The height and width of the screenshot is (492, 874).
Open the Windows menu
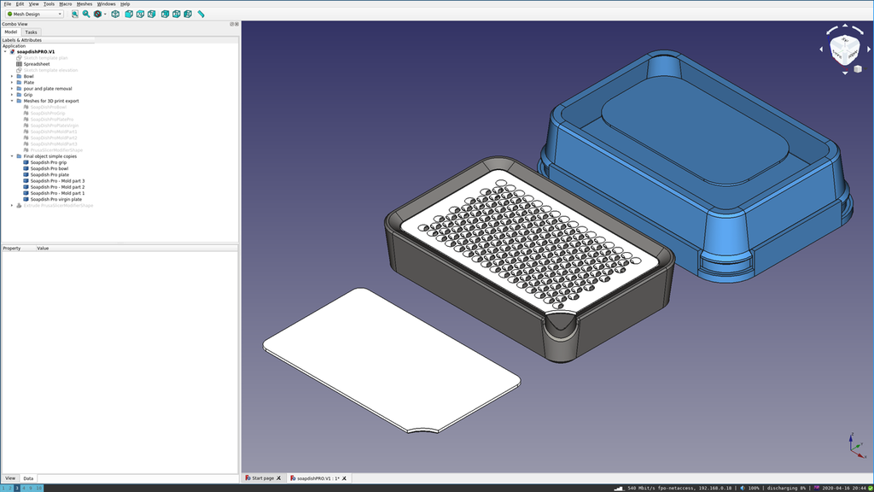106,4
